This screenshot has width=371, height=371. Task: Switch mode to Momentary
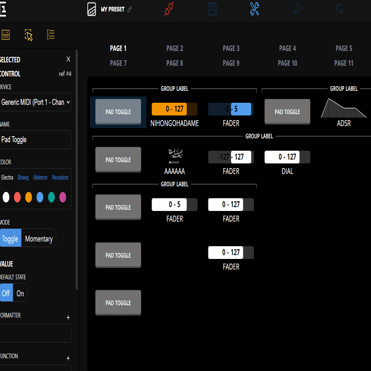click(x=38, y=239)
